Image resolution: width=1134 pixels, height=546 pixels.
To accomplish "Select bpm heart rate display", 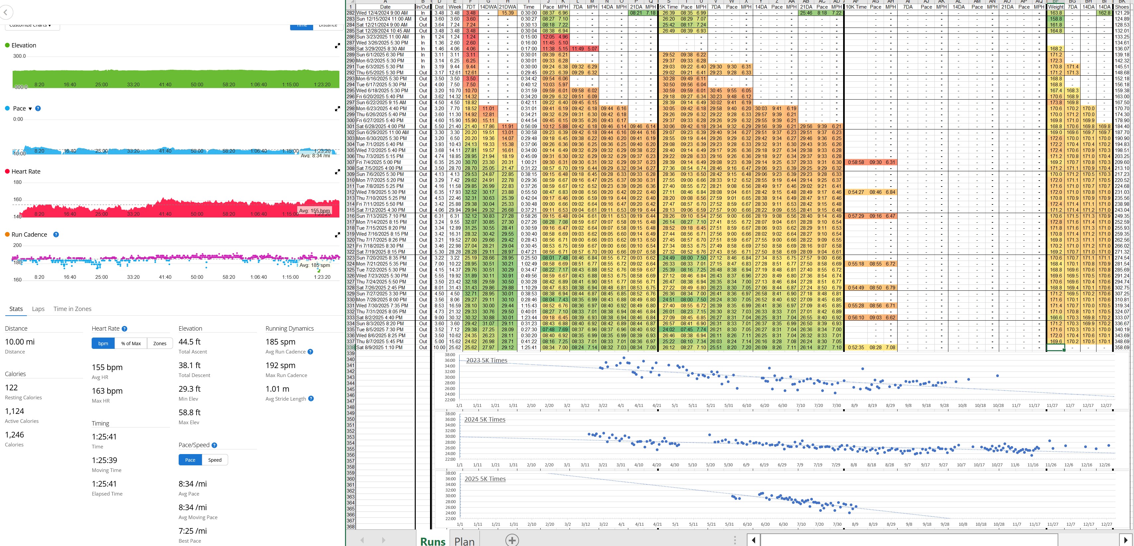I will (x=103, y=343).
